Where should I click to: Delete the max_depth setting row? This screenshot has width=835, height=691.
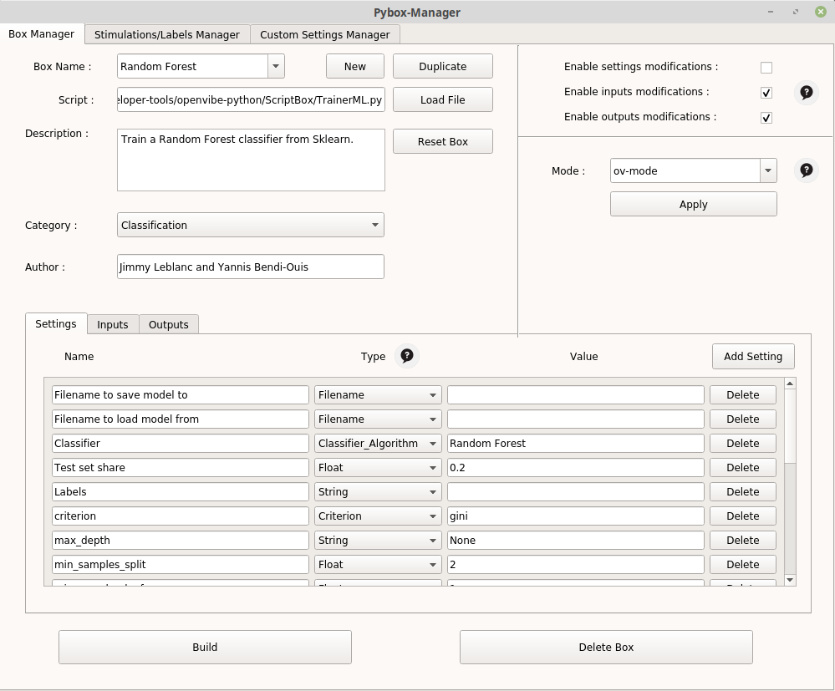point(742,541)
